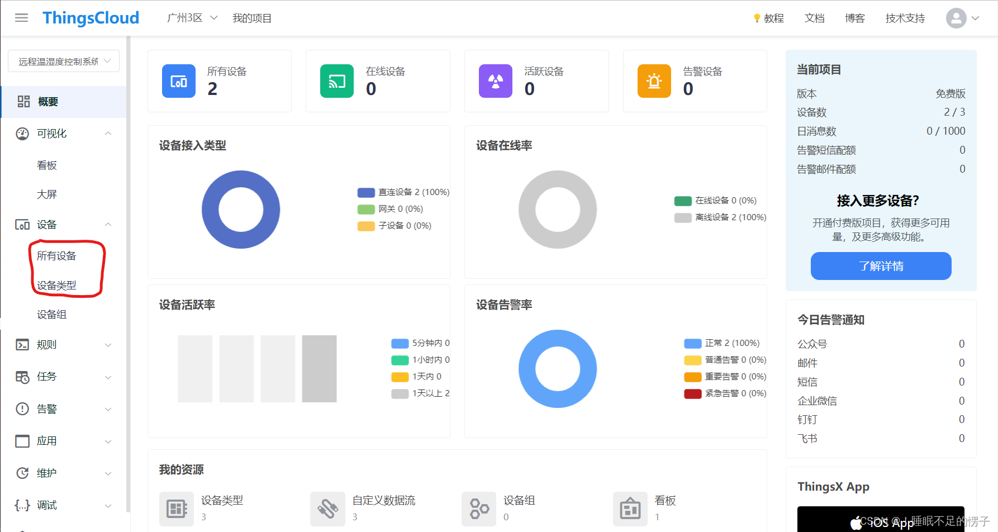Open 看板 under visualization
998x532 pixels.
point(47,165)
